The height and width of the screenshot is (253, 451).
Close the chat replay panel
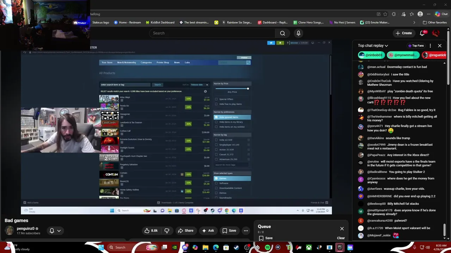point(440,46)
